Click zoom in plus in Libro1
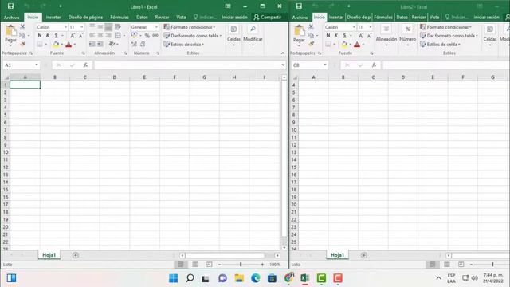Image resolution: width=510 pixels, height=287 pixels. pyautogui.click(x=262, y=265)
